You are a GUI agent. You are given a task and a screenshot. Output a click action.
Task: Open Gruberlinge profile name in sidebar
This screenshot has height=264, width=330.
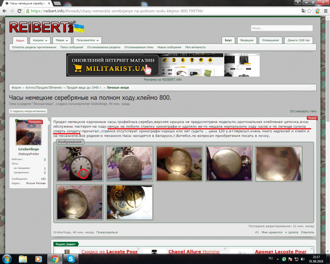[29, 149]
